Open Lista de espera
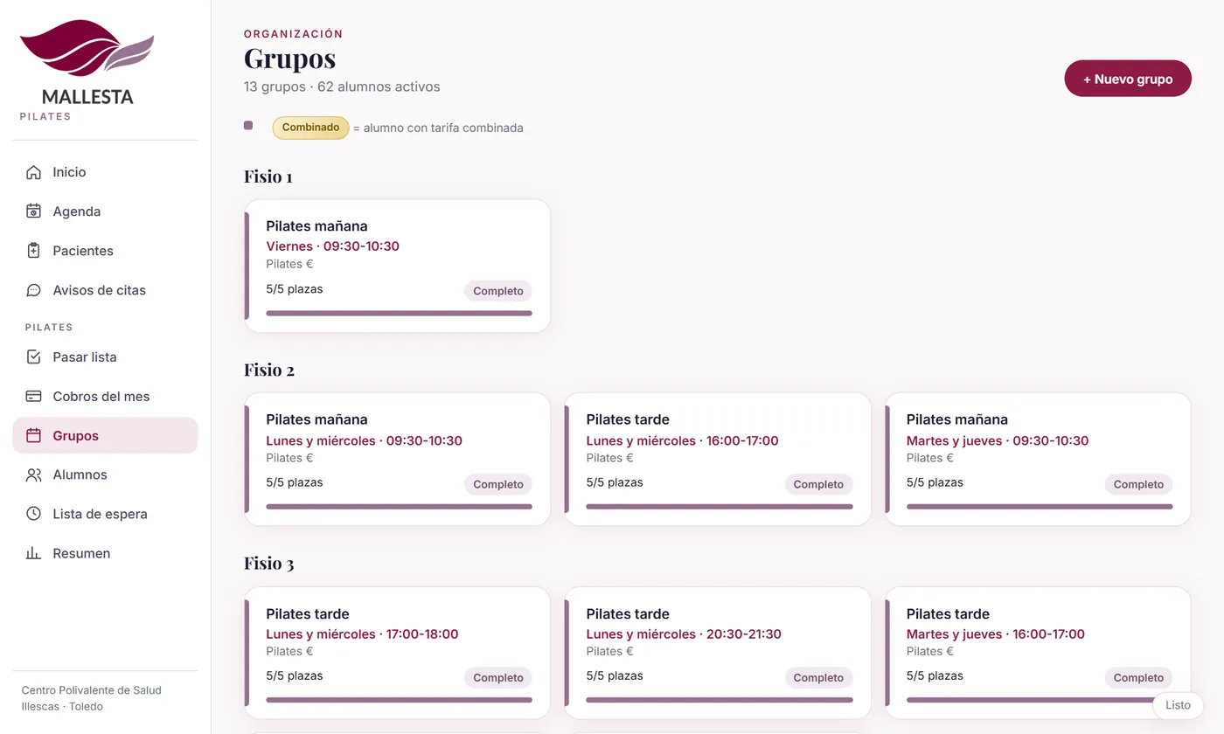 [x=105, y=514]
